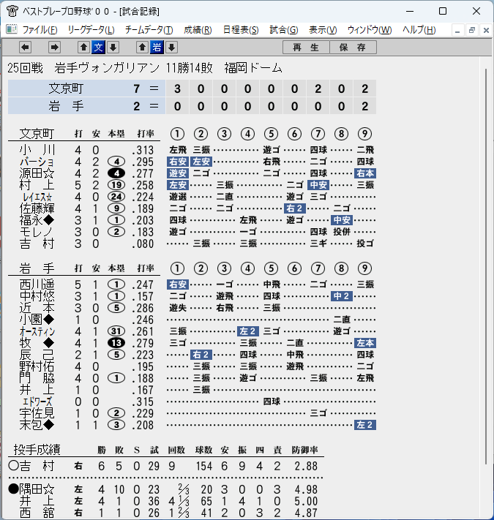Click the left arrow previous-game icon

25,48
